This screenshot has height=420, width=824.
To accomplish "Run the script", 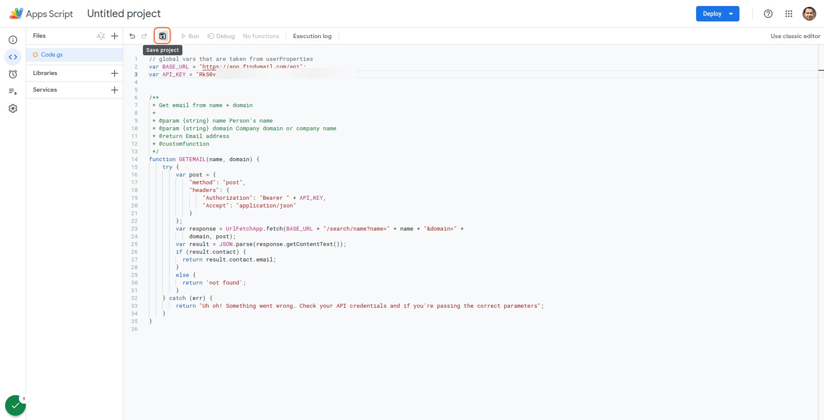I will (190, 36).
